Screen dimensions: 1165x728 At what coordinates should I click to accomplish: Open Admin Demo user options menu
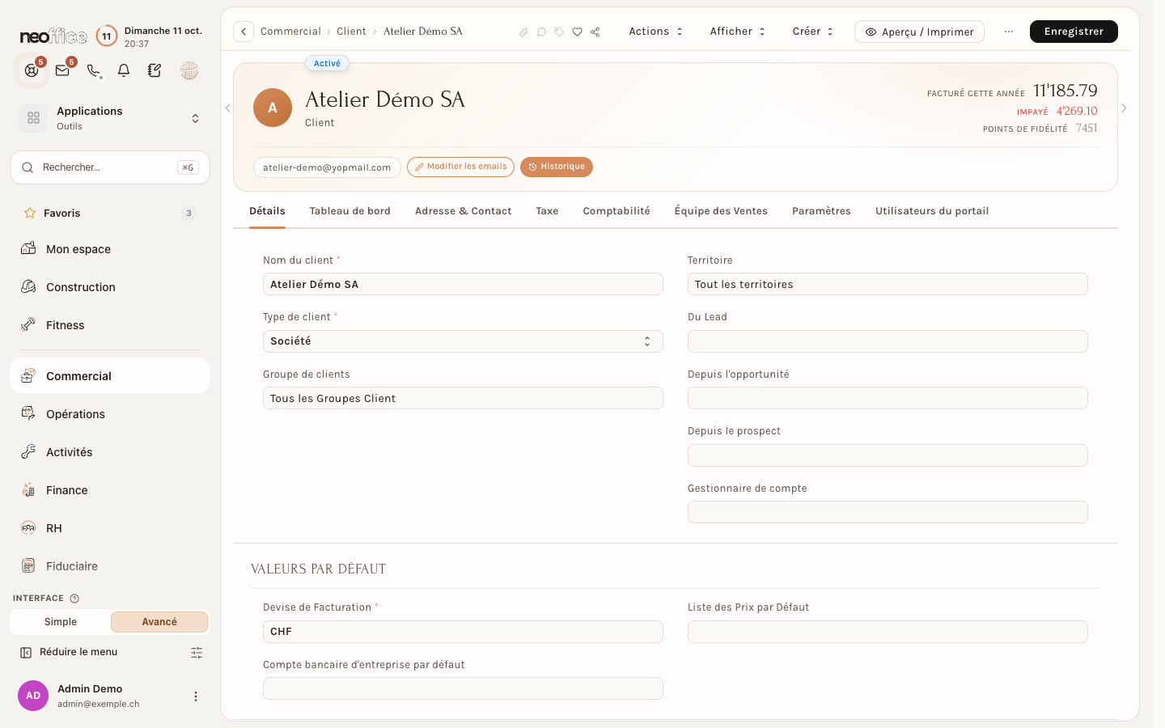(x=195, y=696)
